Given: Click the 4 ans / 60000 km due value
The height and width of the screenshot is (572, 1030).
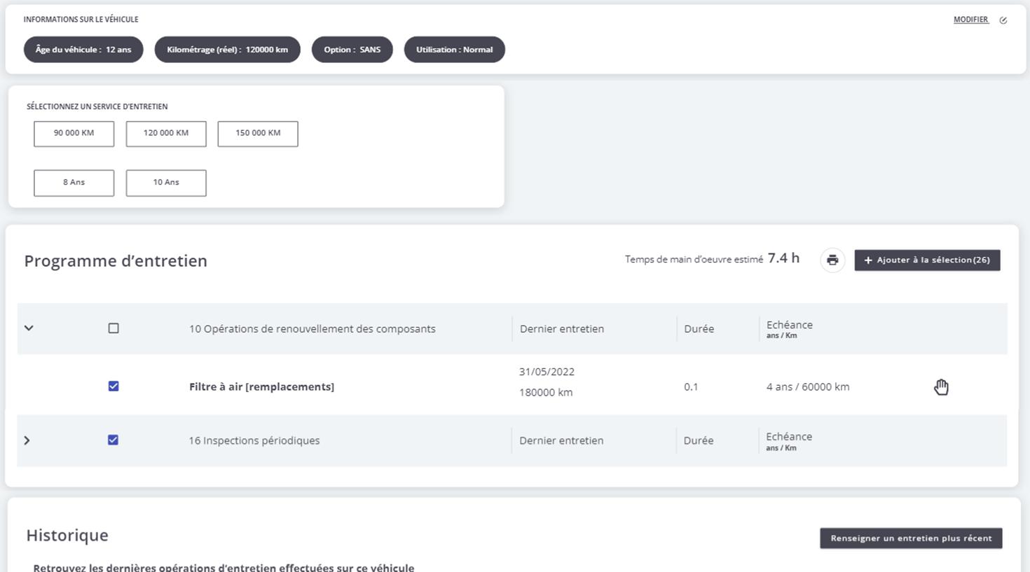Looking at the screenshot, I should (x=808, y=387).
